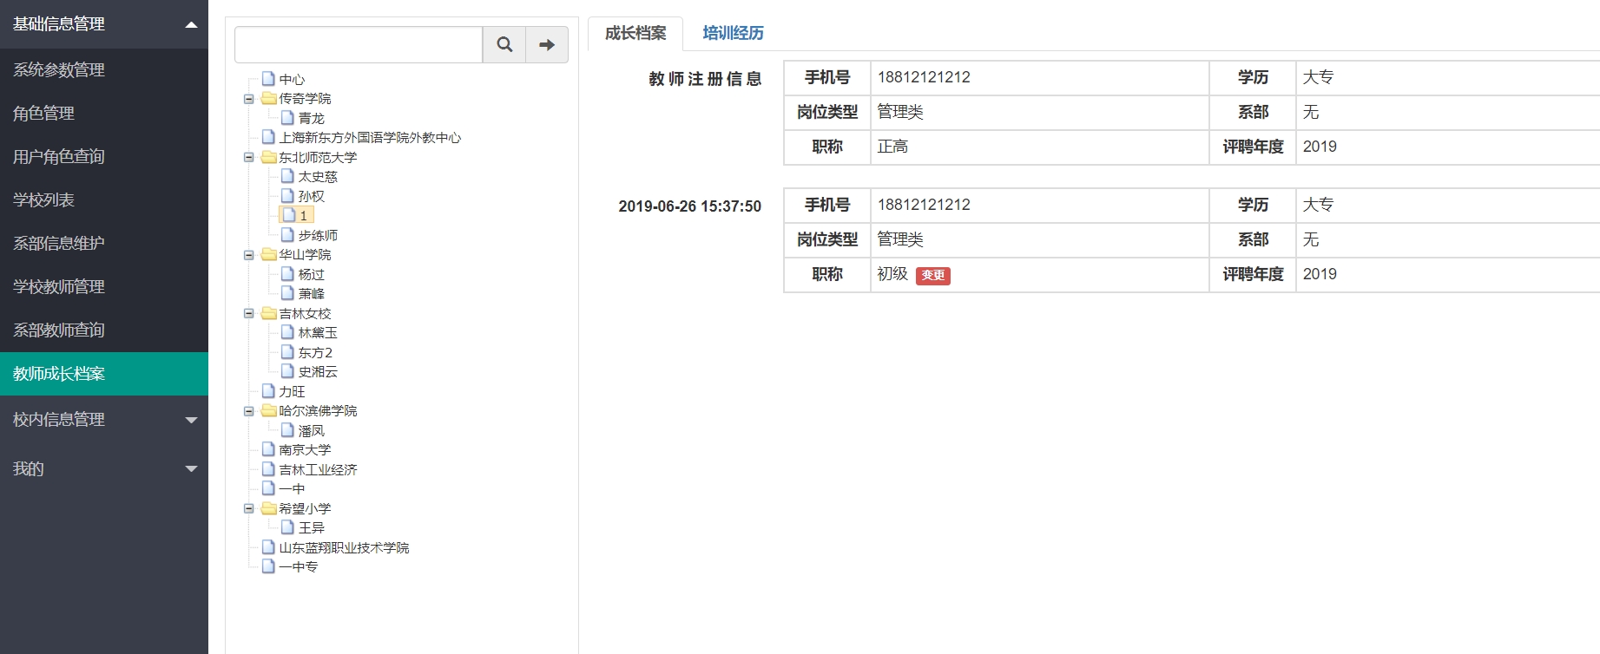Click the document icon beside 林黛玉

287,332
